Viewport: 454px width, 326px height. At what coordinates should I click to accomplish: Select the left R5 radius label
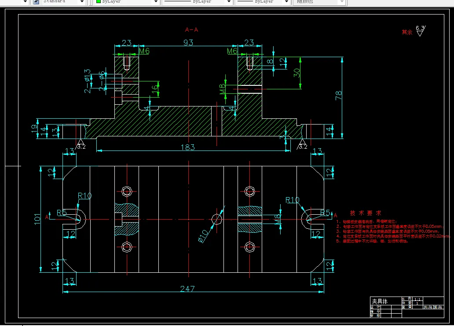tap(62, 213)
